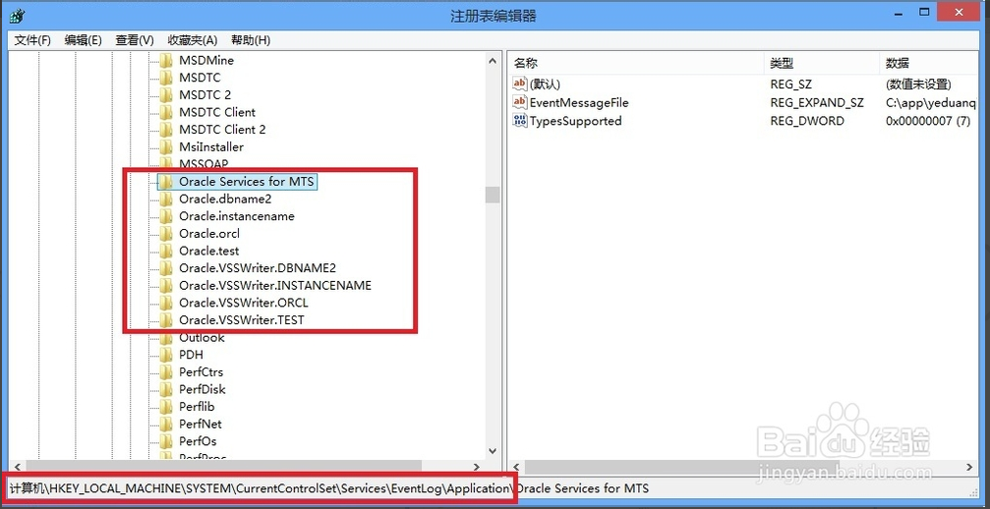Viewport: 990px width, 509px height.
Task: Click the Oracle.test folder icon
Action: pos(166,251)
